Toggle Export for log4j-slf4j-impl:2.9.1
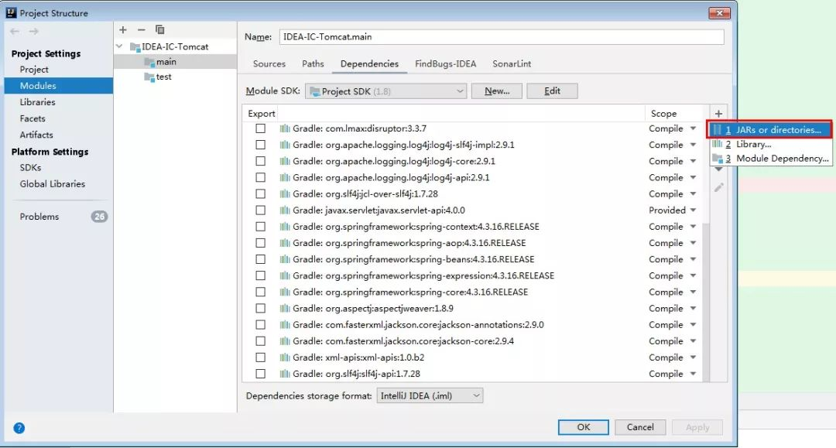The height and width of the screenshot is (448, 836). tap(260, 145)
